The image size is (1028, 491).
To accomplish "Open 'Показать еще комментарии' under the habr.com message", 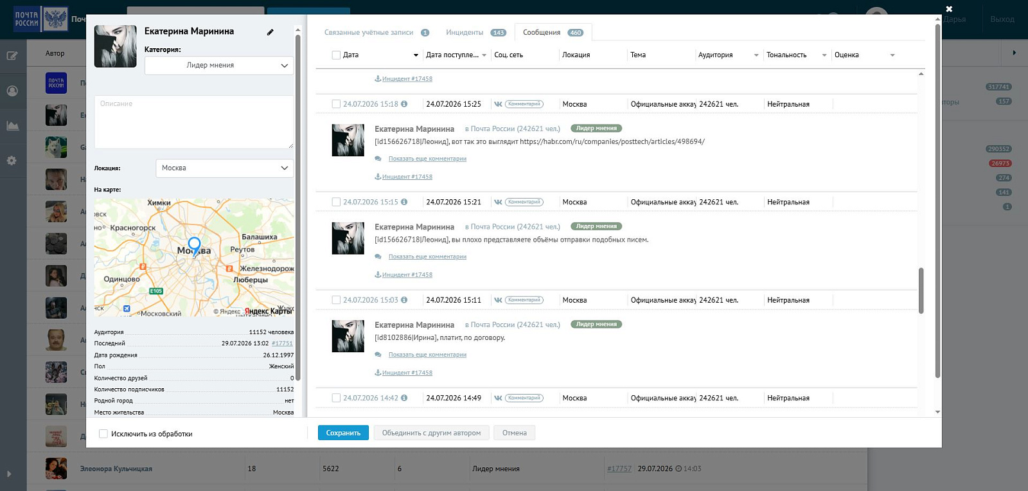I will (x=427, y=159).
